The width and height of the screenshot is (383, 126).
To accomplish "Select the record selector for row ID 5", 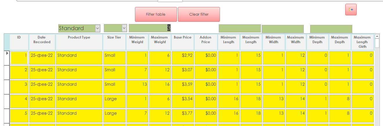I will (7, 116).
